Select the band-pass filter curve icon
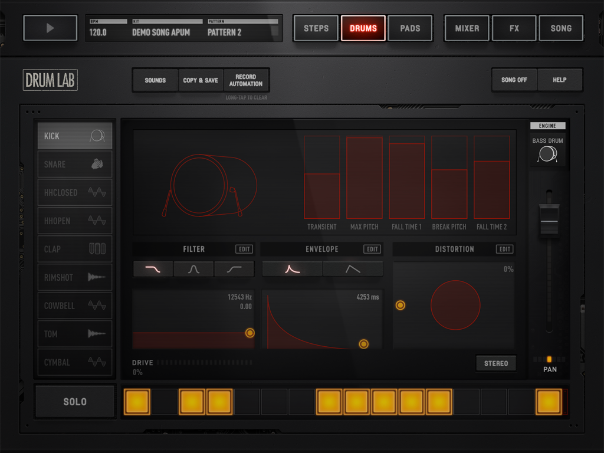Image resolution: width=604 pixels, height=453 pixels. tap(194, 268)
